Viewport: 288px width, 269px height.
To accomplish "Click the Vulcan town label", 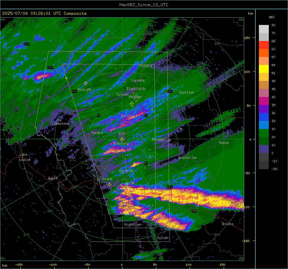I will tap(163, 238).
